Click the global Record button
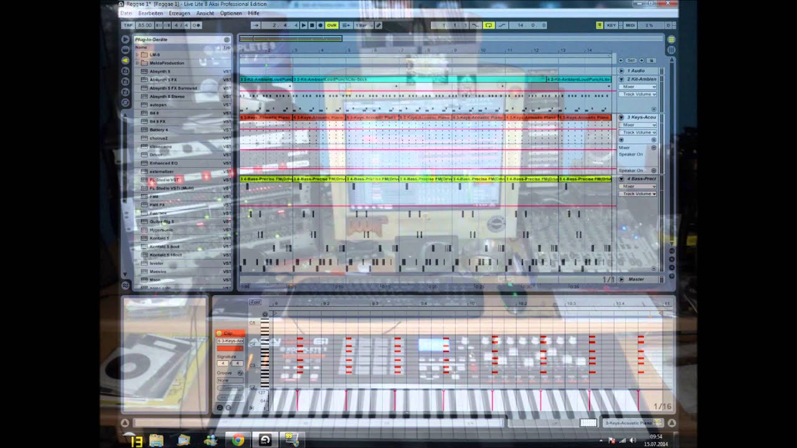Viewport: 797px width, 448px height. point(321,26)
